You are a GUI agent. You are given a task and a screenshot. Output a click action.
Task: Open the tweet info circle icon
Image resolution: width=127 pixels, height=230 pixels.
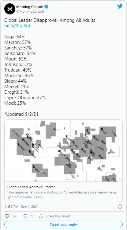tap(120, 207)
